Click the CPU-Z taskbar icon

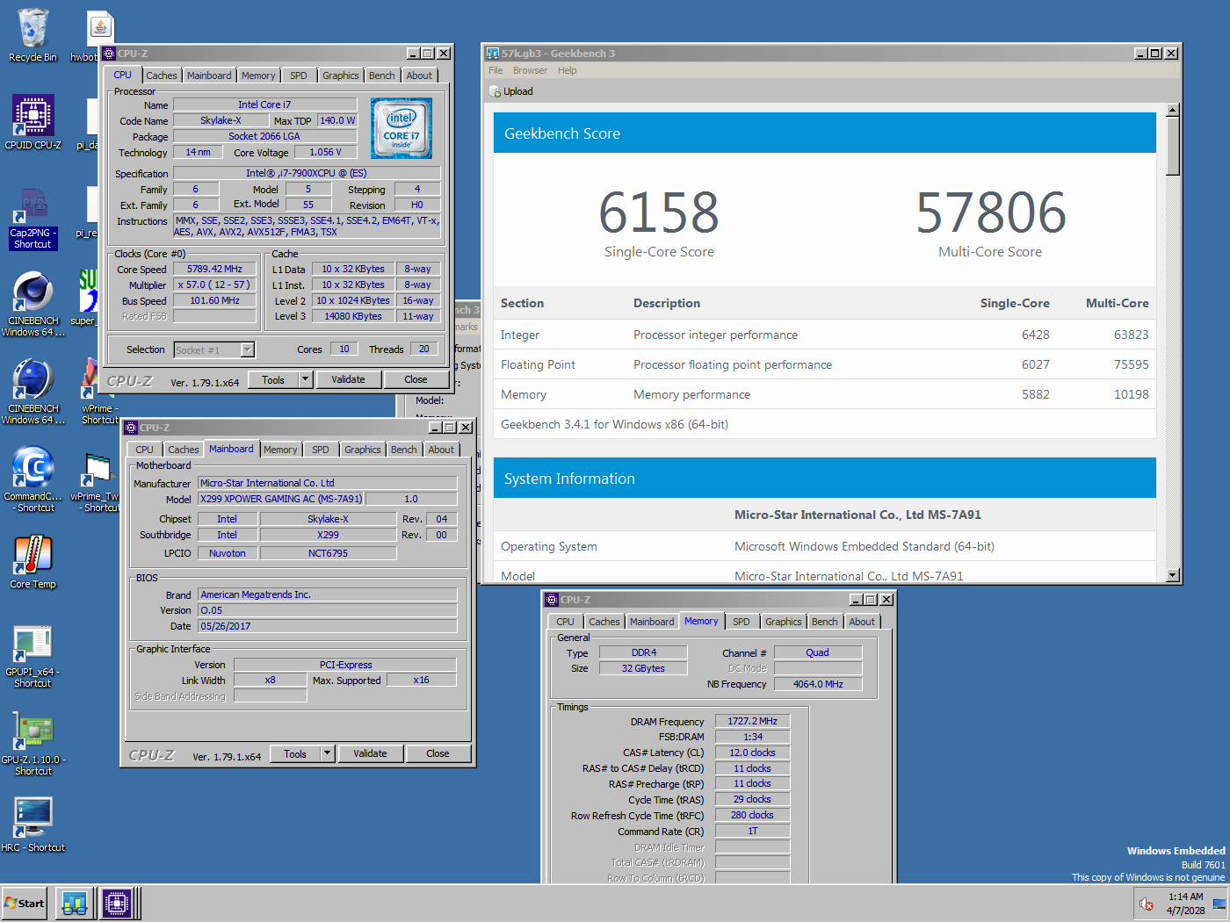click(x=116, y=903)
